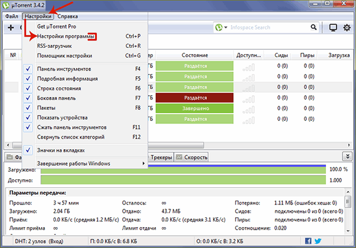
Task: Open the Twitter icon in status bar
Action: pyautogui.click(x=318, y=241)
